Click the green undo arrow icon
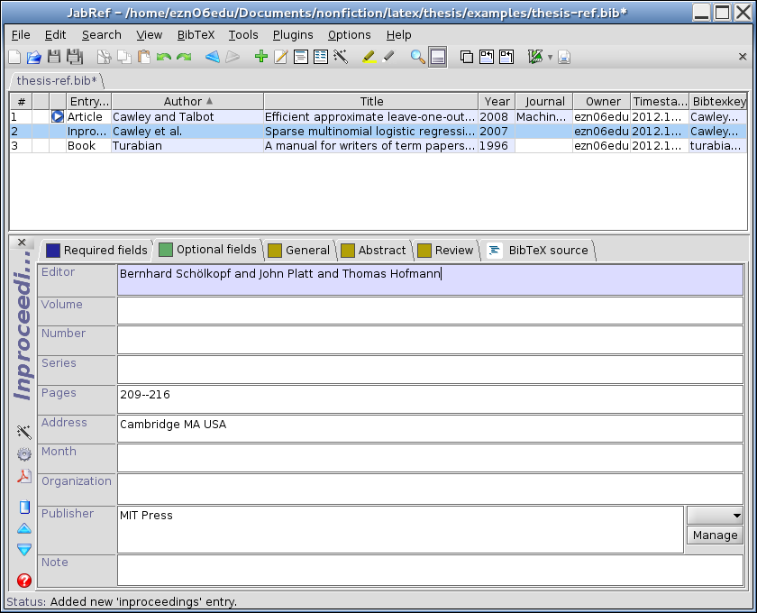This screenshot has width=757, height=613. click(163, 57)
